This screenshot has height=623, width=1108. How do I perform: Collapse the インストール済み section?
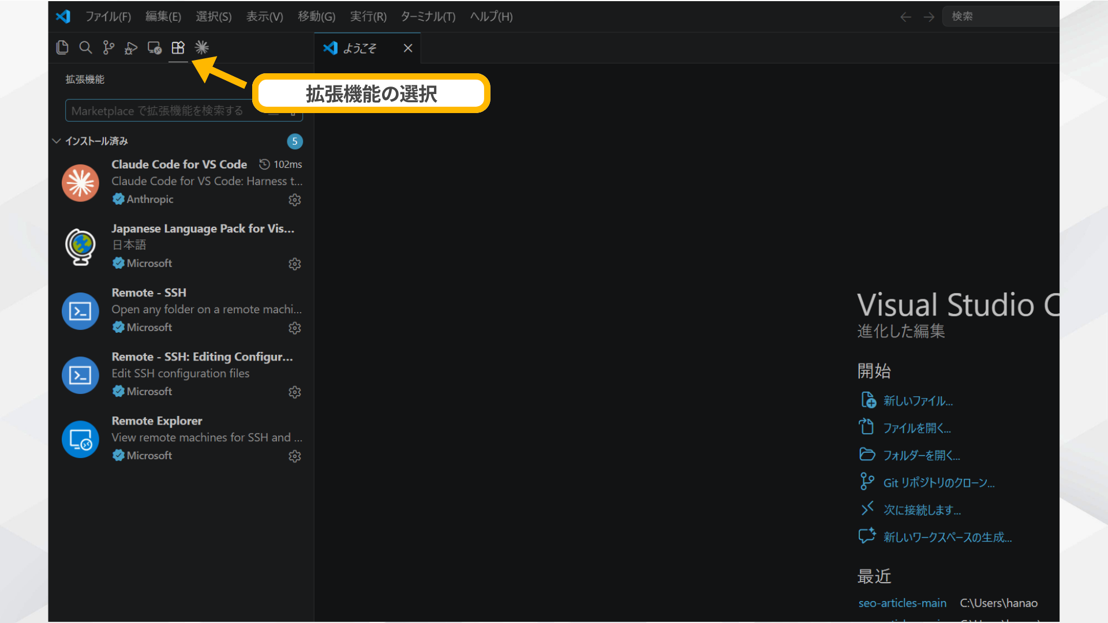click(x=57, y=141)
